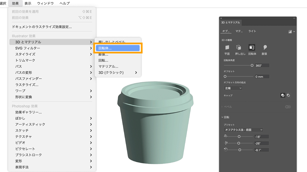The width and height of the screenshot is (307, 172).
Task: Open the オフセット方向の起点 dropdown showing 左端
Action: tap(233, 88)
